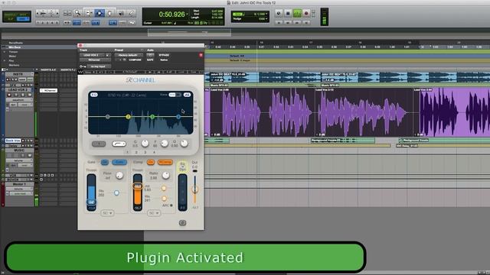Select the Back Vox track name
Image resolution: width=490 pixels, height=275 pixels.
pyautogui.click(x=13, y=141)
